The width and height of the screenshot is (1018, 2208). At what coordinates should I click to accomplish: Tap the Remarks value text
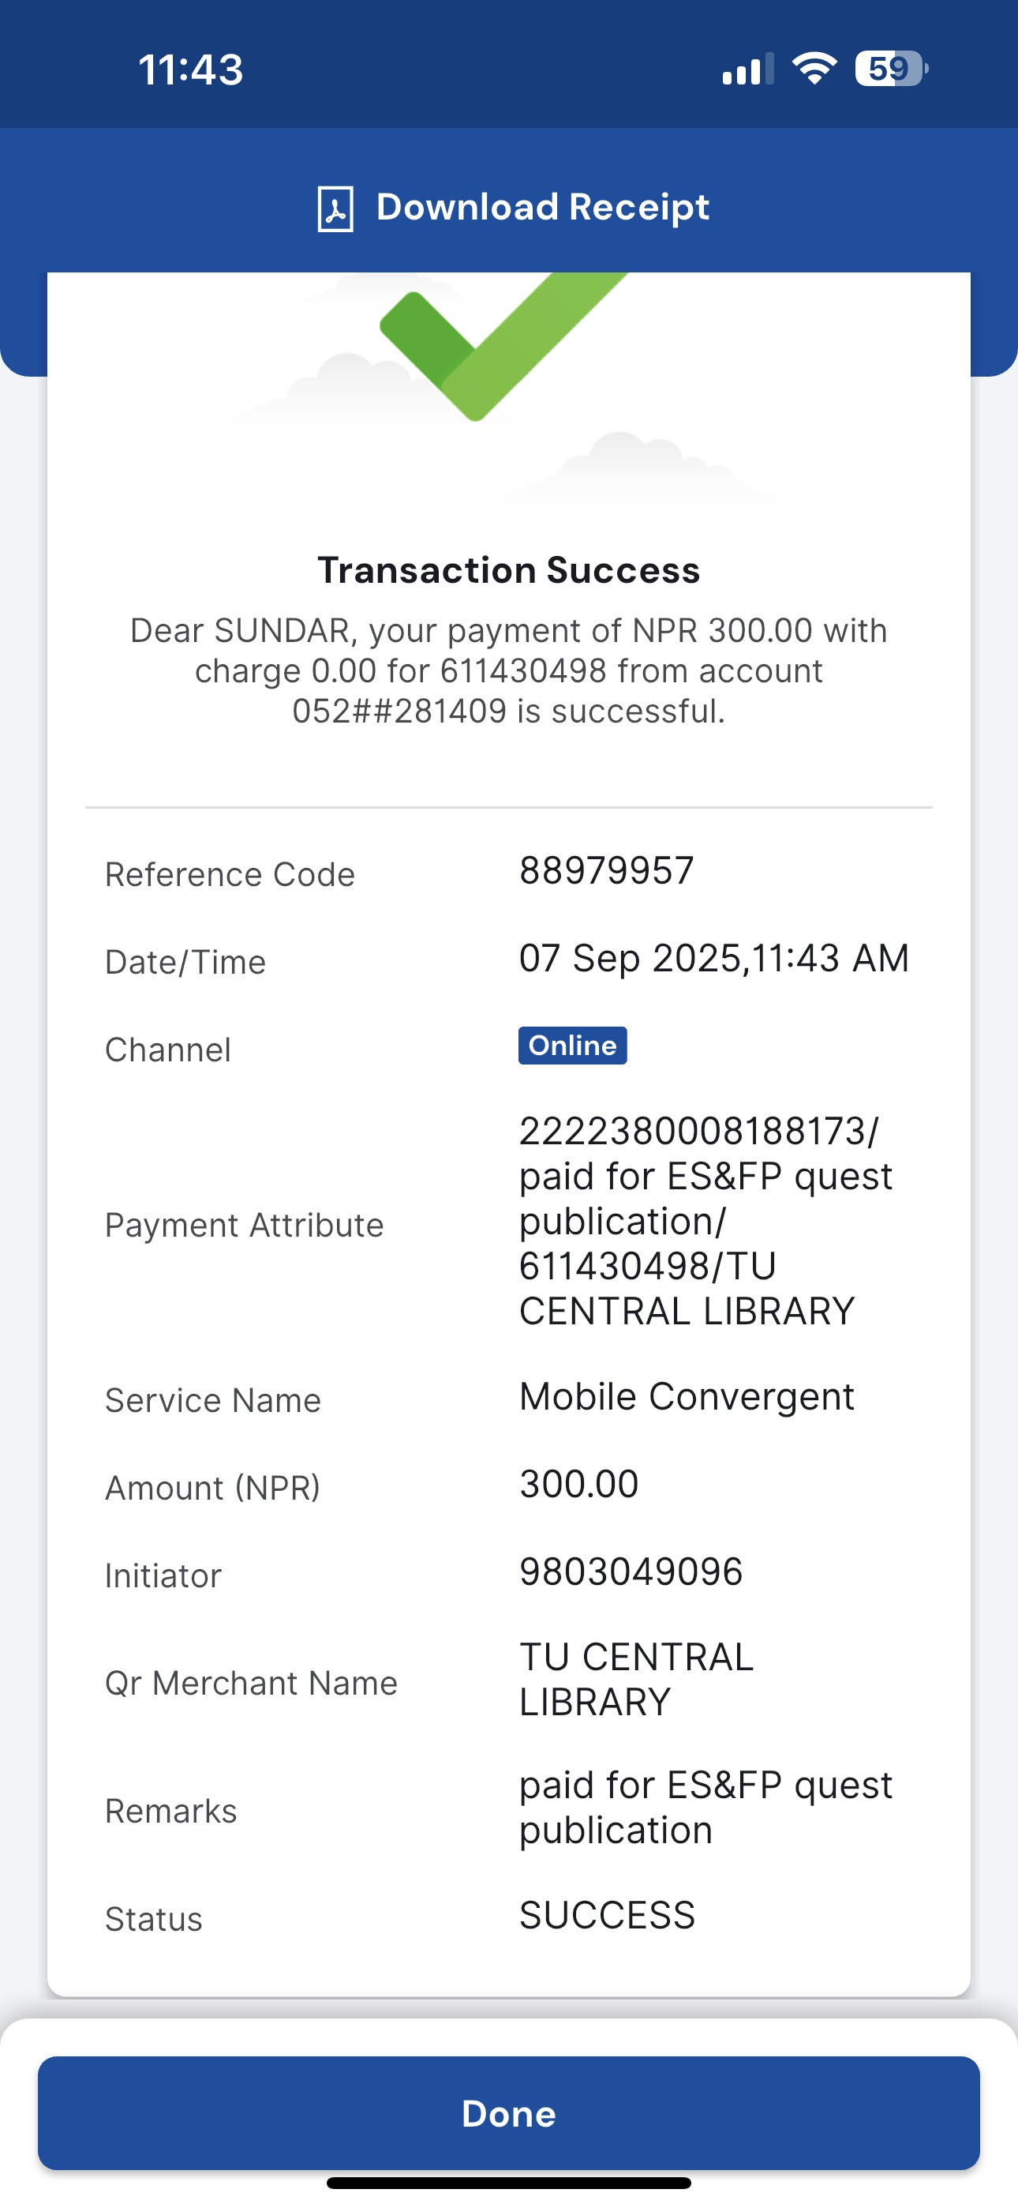705,1807
